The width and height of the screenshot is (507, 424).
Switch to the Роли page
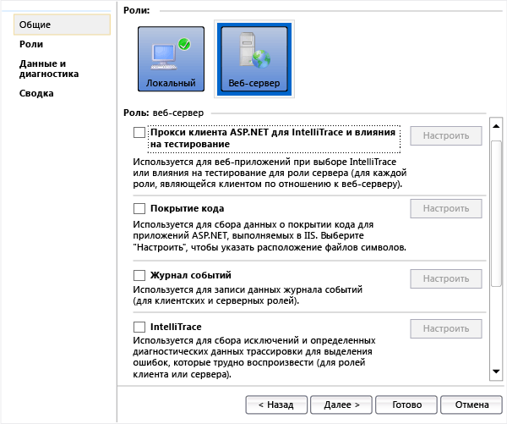[31, 44]
